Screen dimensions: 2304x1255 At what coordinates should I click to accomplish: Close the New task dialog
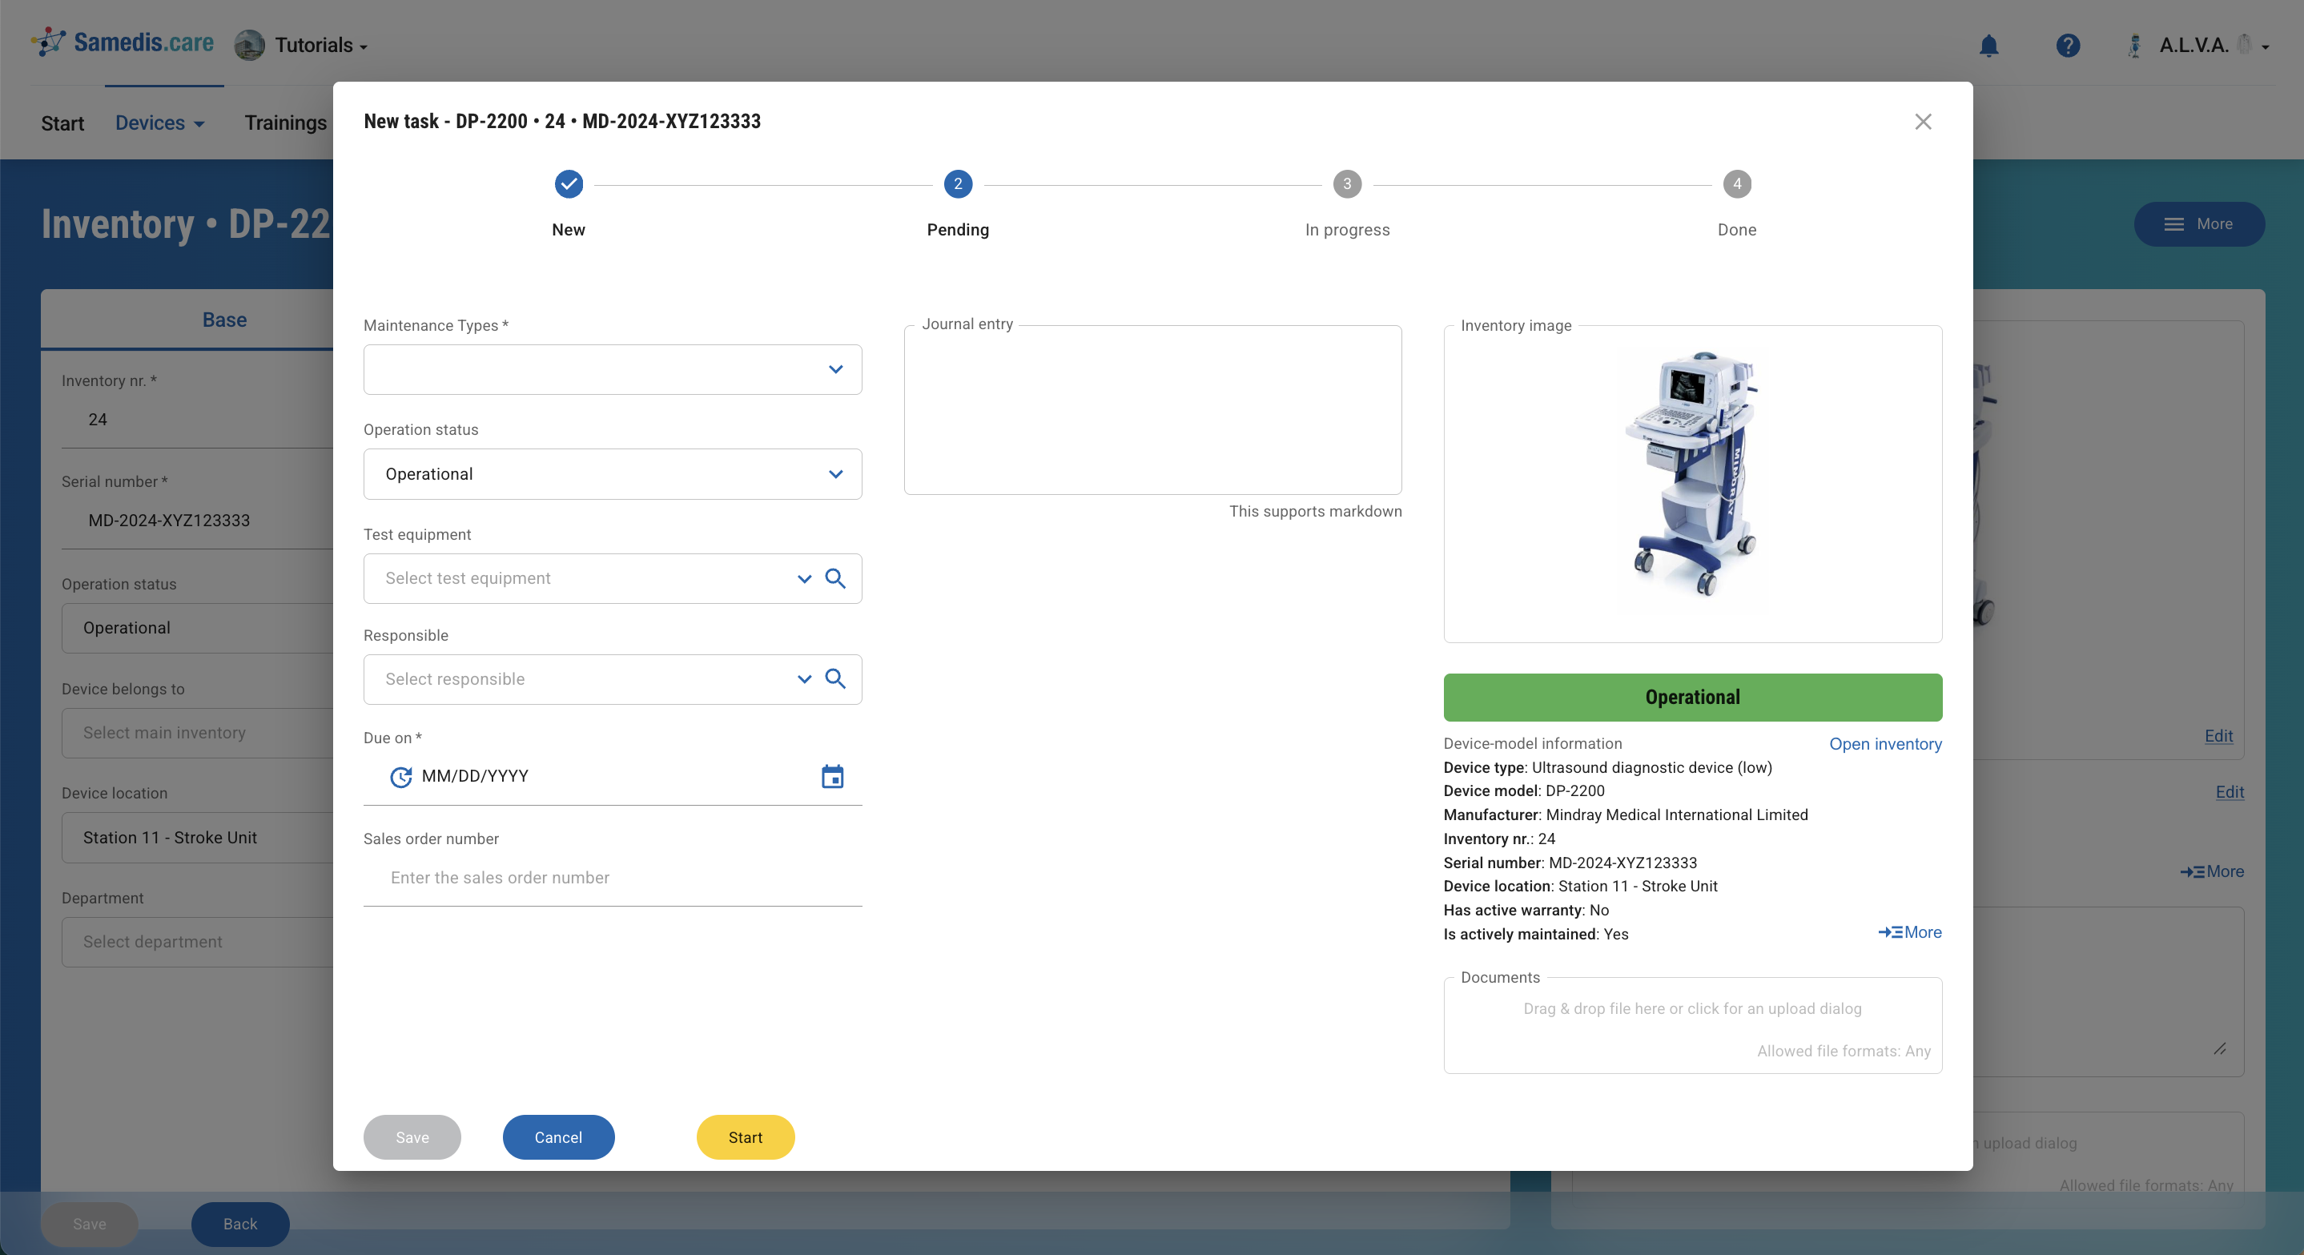[x=1922, y=122]
